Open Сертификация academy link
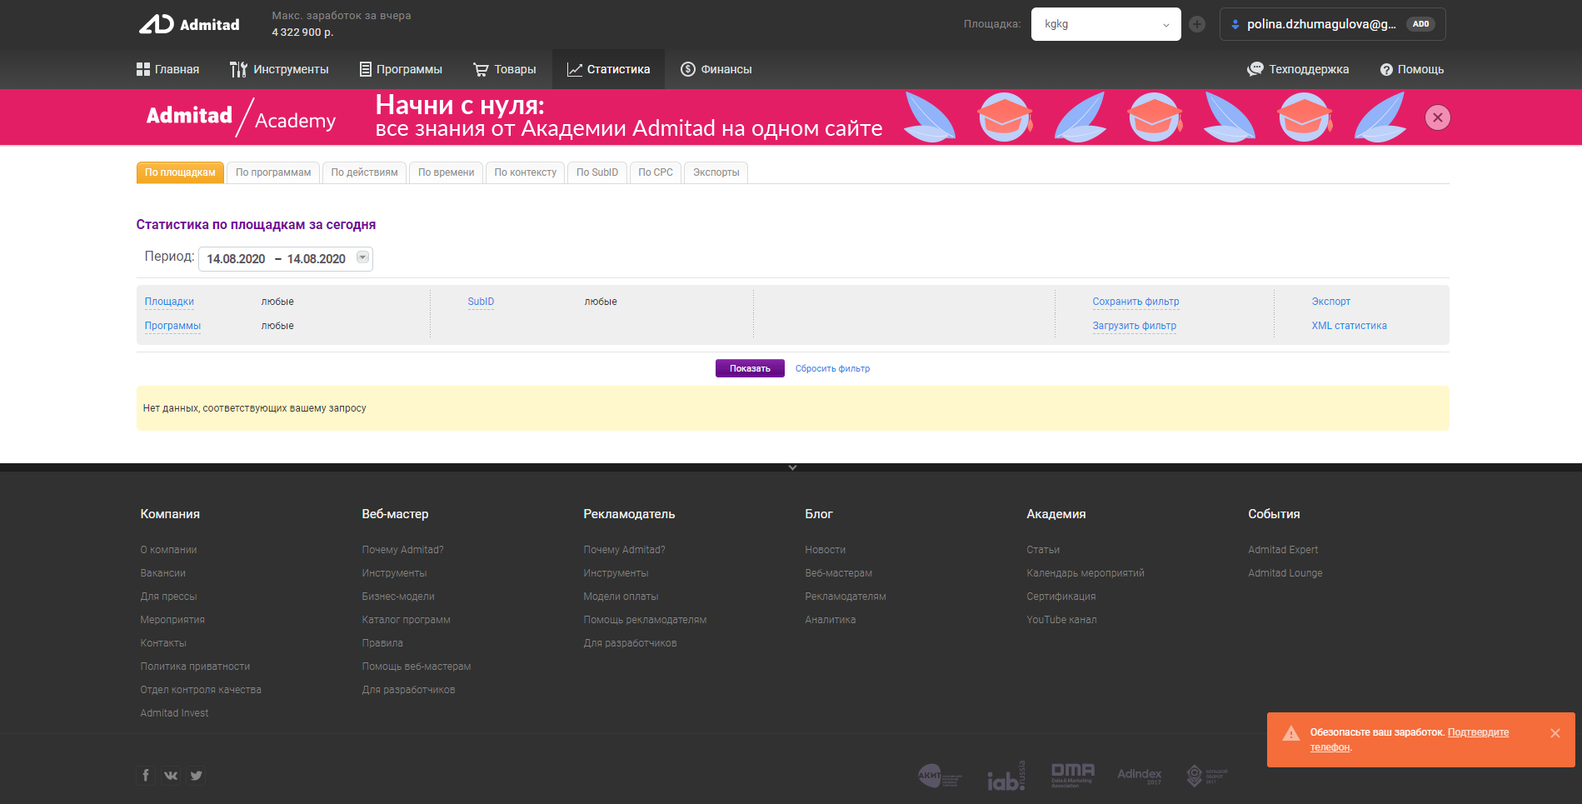The width and height of the screenshot is (1582, 804). [1061, 597]
